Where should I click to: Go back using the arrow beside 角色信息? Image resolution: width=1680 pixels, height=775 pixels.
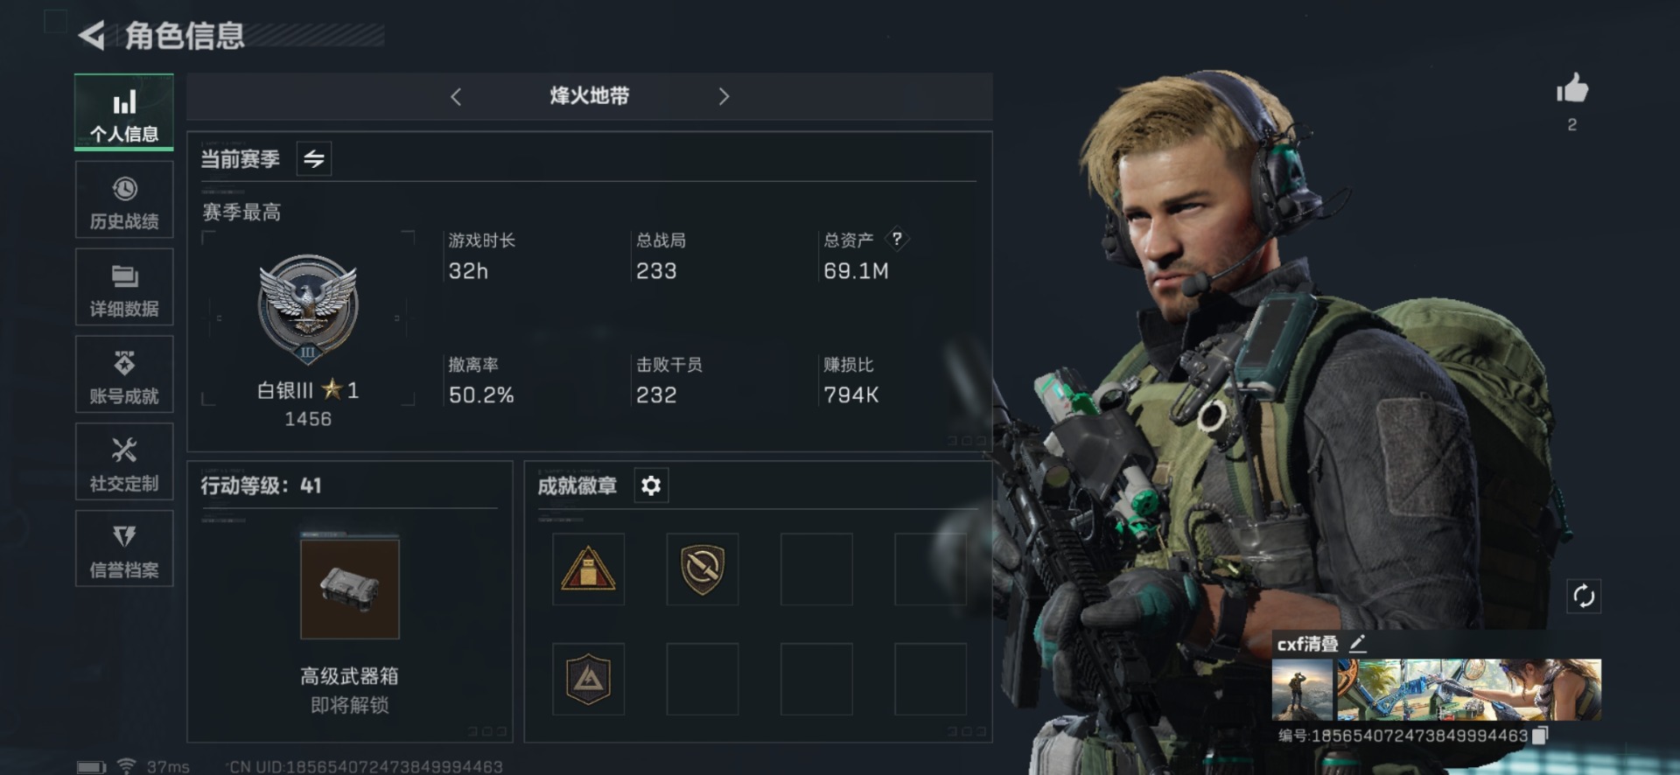pos(92,36)
